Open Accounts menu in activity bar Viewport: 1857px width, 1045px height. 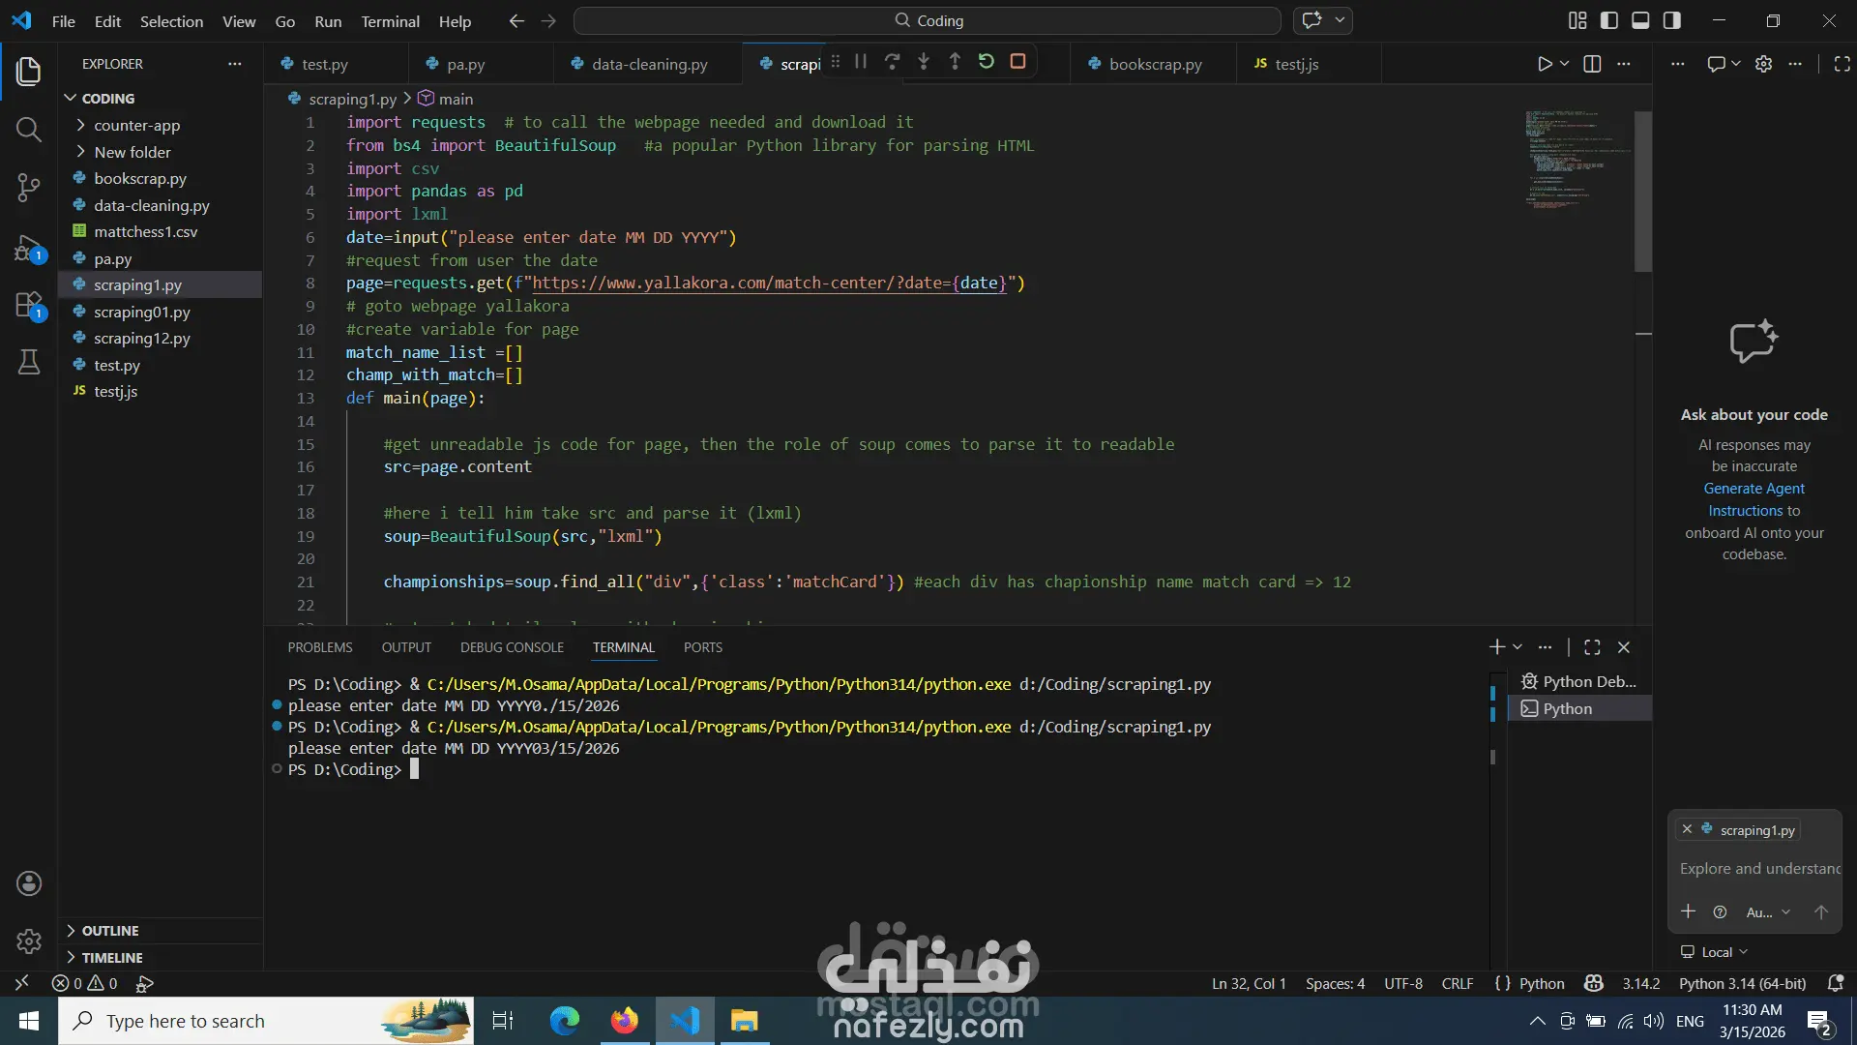click(x=29, y=883)
